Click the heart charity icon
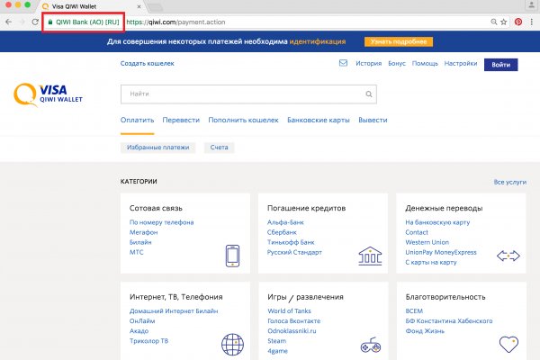 (x=510, y=345)
